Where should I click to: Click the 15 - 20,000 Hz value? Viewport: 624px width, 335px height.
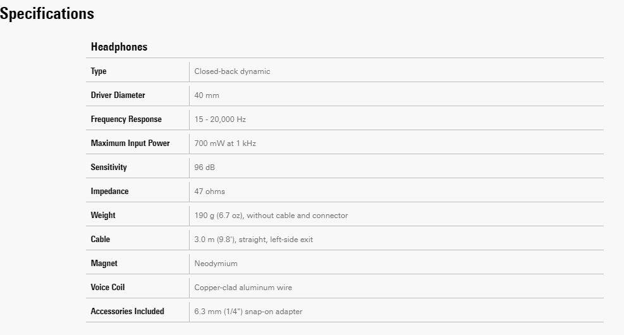(220, 119)
